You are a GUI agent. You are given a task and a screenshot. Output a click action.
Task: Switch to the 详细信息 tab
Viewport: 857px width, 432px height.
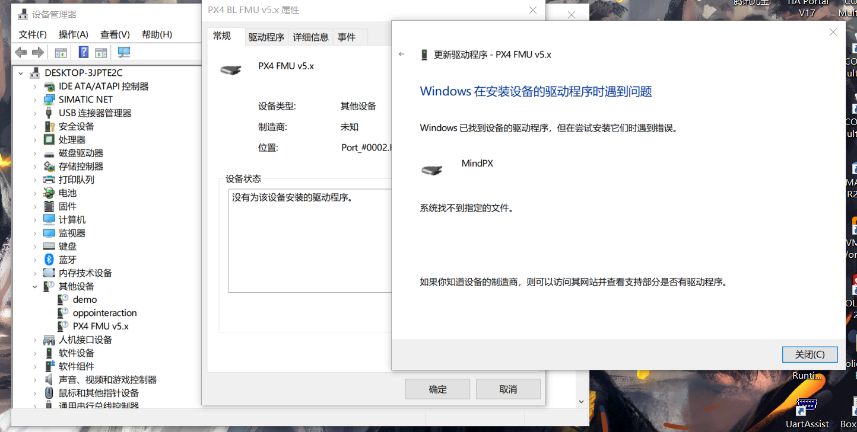tap(310, 37)
